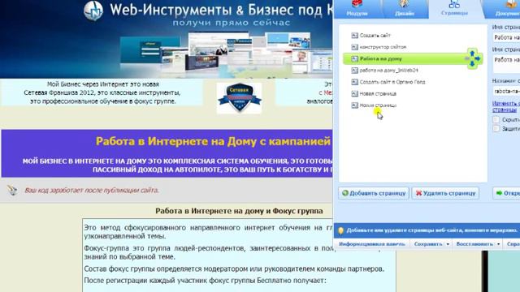Click the page title text area
This screenshot has height=292, width=520.
(x=506, y=64)
